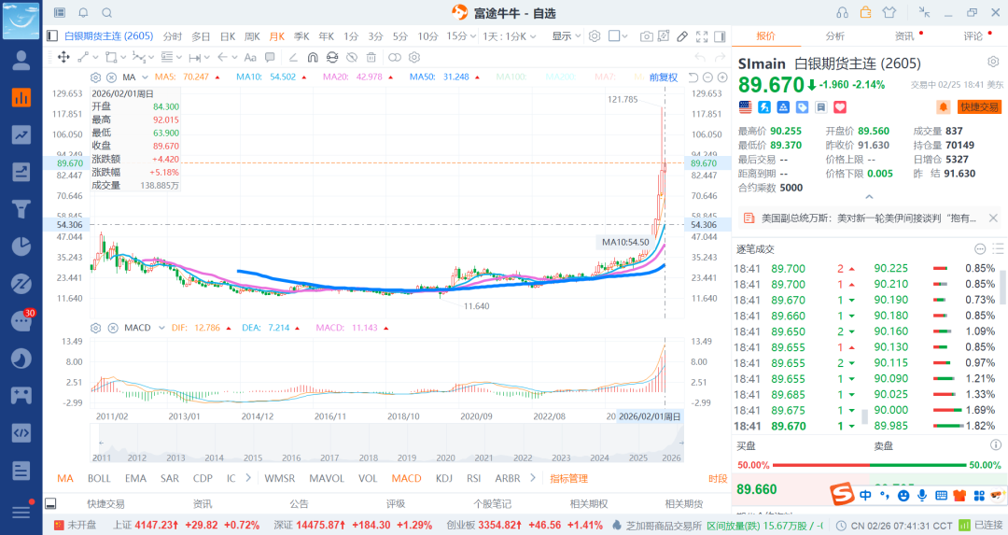This screenshot has width=1008, height=535.
Task: Select the wave pattern drawing tool
Action: click(x=139, y=57)
